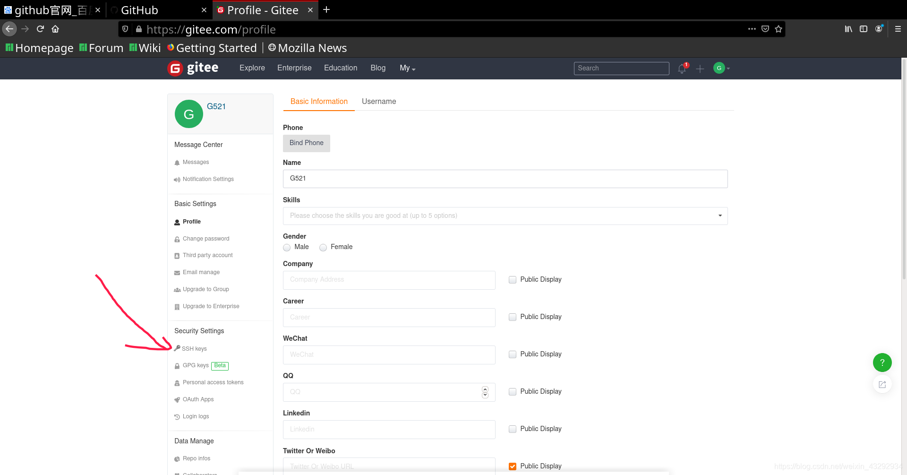This screenshot has width=907, height=475.
Task: Open Upgrade to Enterprise link
Action: 206,306
